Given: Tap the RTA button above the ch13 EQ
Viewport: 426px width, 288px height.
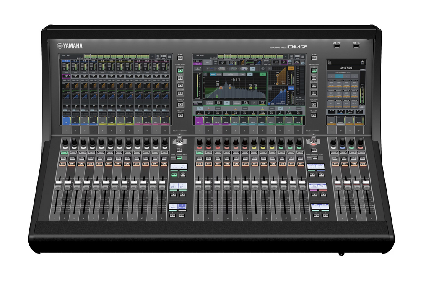Looking at the screenshot, I should pos(250,74).
